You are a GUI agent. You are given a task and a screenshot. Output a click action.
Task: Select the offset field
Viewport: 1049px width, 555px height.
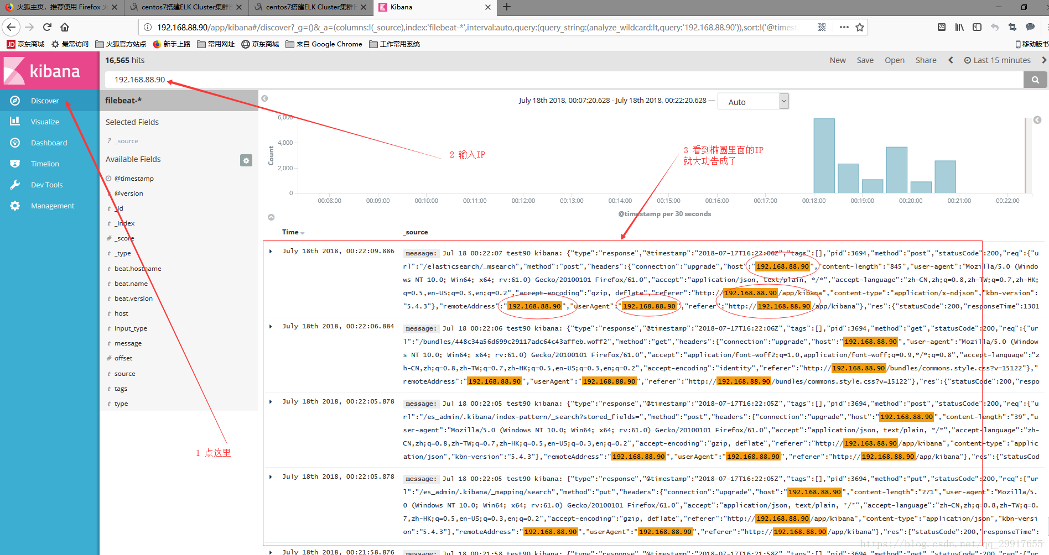tap(123, 358)
